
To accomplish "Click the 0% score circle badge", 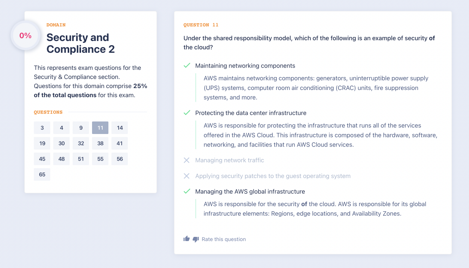I will (25, 36).
